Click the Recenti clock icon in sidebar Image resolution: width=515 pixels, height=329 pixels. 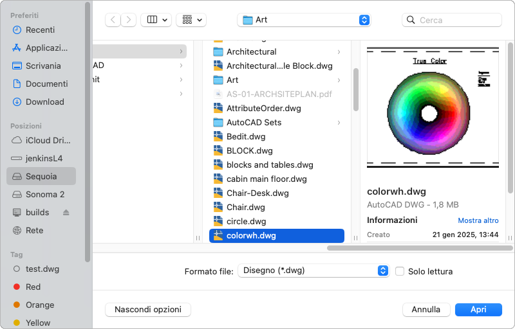(17, 30)
